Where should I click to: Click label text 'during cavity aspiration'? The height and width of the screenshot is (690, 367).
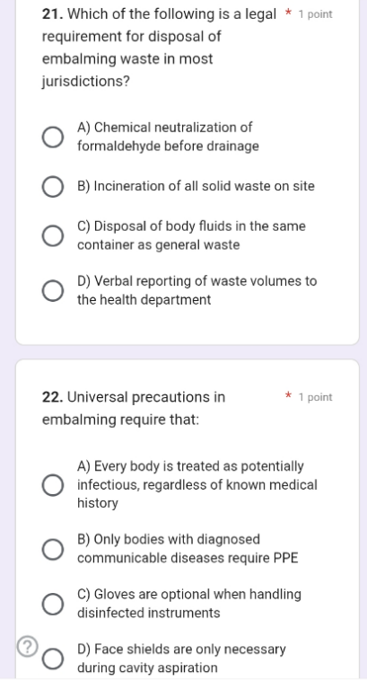147,668
